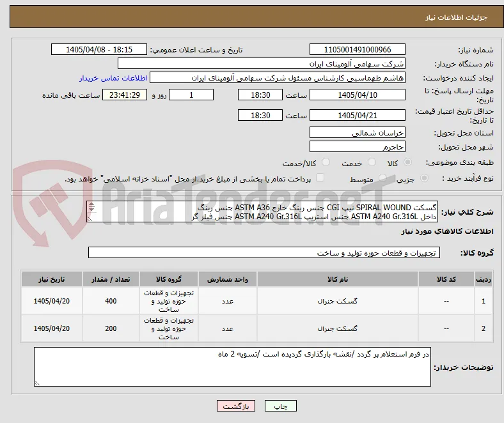Image resolution: width=504 pixels, height=423 pixels.
Task: Click the نام کالا column header
Action: click(x=338, y=279)
